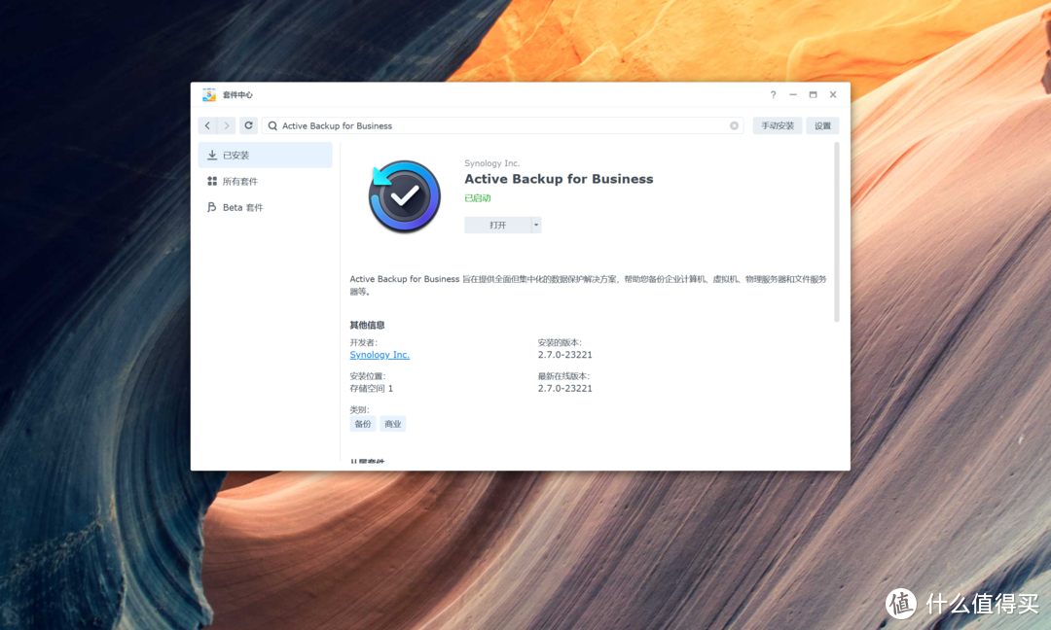Click the Active Backup for Business package icon

click(x=404, y=196)
